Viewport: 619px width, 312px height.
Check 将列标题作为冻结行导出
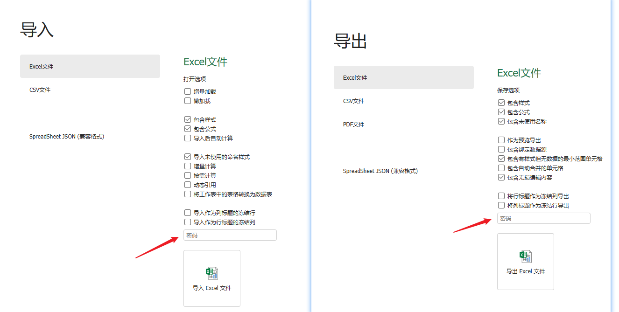(x=501, y=205)
